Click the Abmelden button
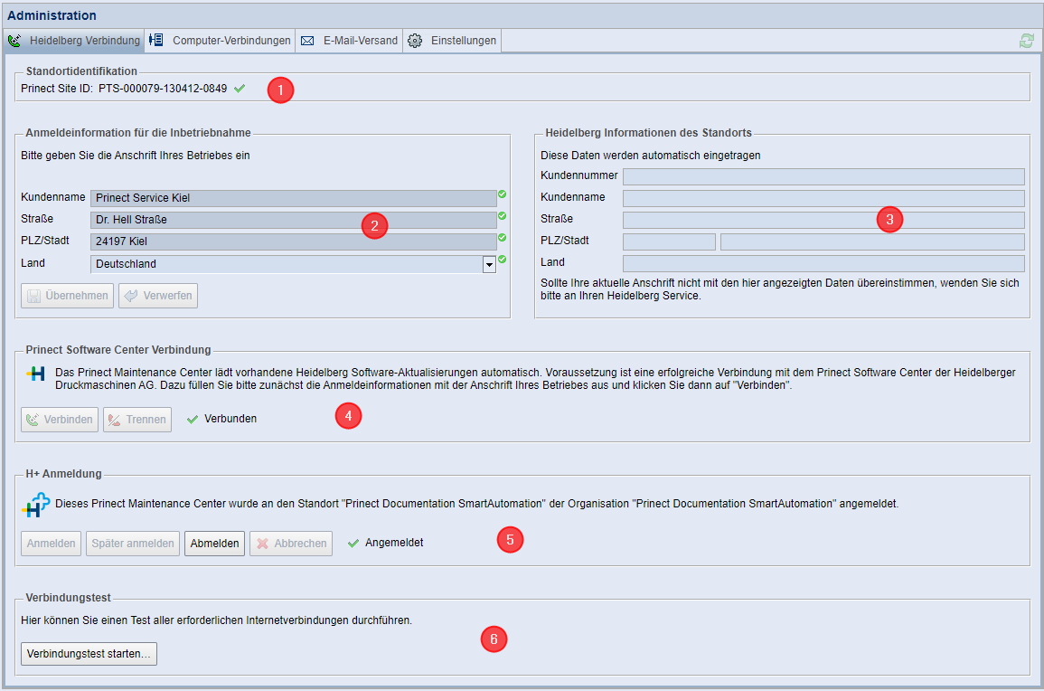Screen dimensions: 1044x691 (214, 544)
